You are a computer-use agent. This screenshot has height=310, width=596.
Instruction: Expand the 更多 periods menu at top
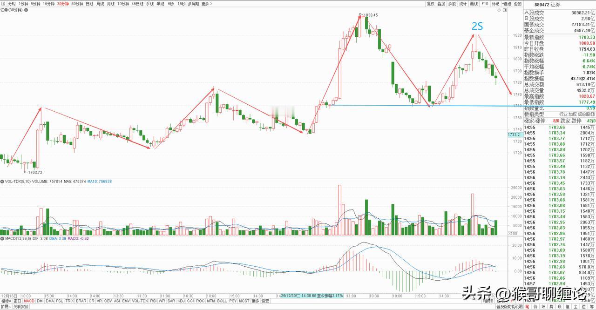(x=207, y=4)
